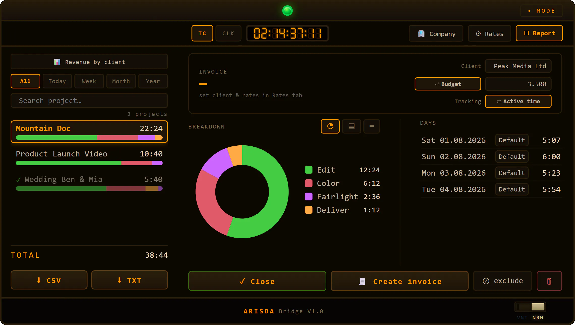Image resolution: width=575 pixels, height=325 pixels.
Task: Open the MODE switcher
Action: pos(541,11)
